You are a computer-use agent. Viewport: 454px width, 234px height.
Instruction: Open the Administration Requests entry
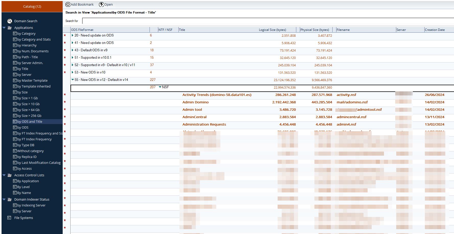point(204,125)
